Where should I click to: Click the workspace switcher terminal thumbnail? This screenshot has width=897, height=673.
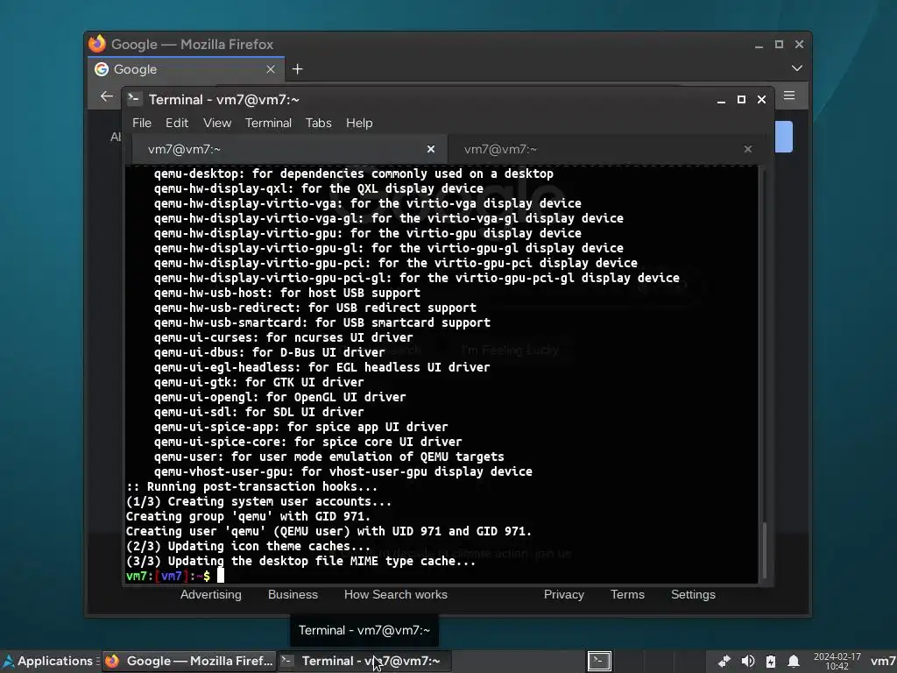click(x=599, y=661)
